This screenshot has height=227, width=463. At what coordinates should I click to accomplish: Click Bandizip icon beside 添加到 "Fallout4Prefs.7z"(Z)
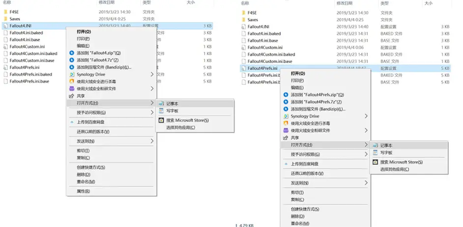pyautogui.click(x=286, y=102)
